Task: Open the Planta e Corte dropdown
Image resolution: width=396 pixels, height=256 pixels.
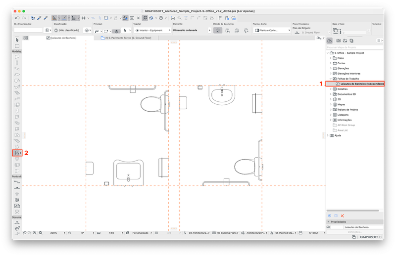Action: [272, 30]
